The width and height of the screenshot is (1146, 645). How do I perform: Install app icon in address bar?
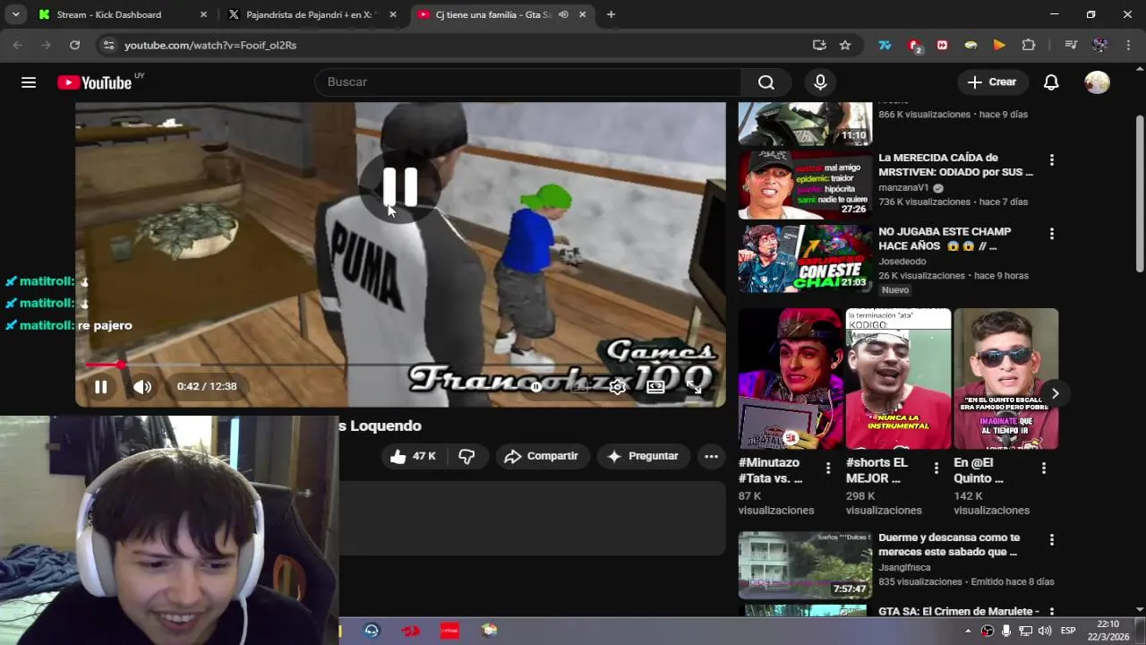(819, 45)
